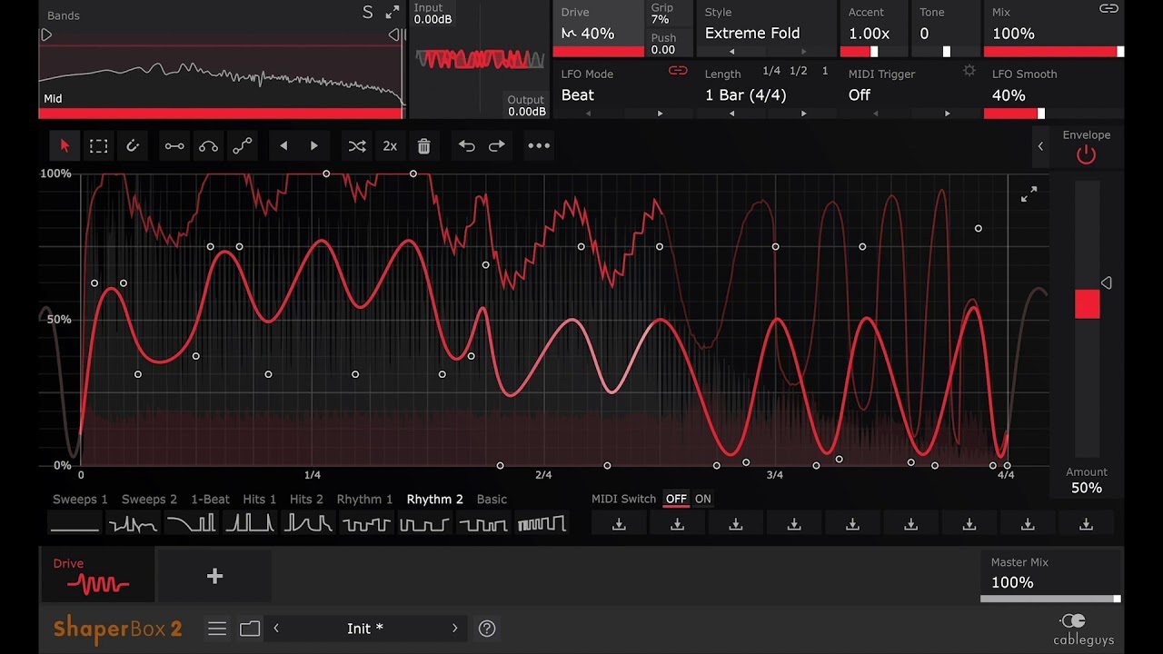
Task: Shift the waveform right
Action: pos(313,145)
